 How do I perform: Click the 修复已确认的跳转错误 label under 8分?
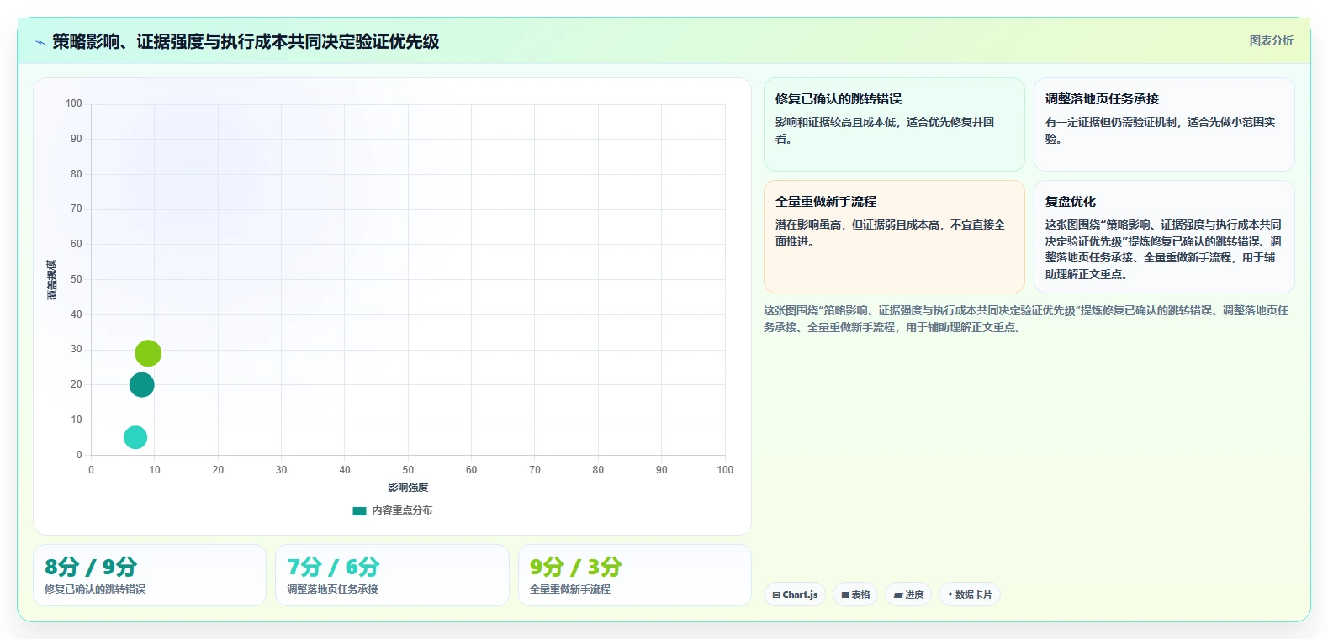click(95, 589)
